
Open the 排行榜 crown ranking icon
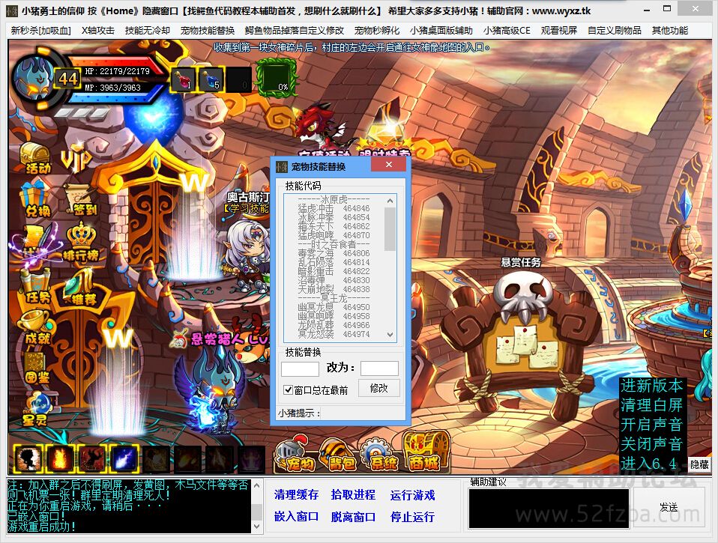pos(82,241)
